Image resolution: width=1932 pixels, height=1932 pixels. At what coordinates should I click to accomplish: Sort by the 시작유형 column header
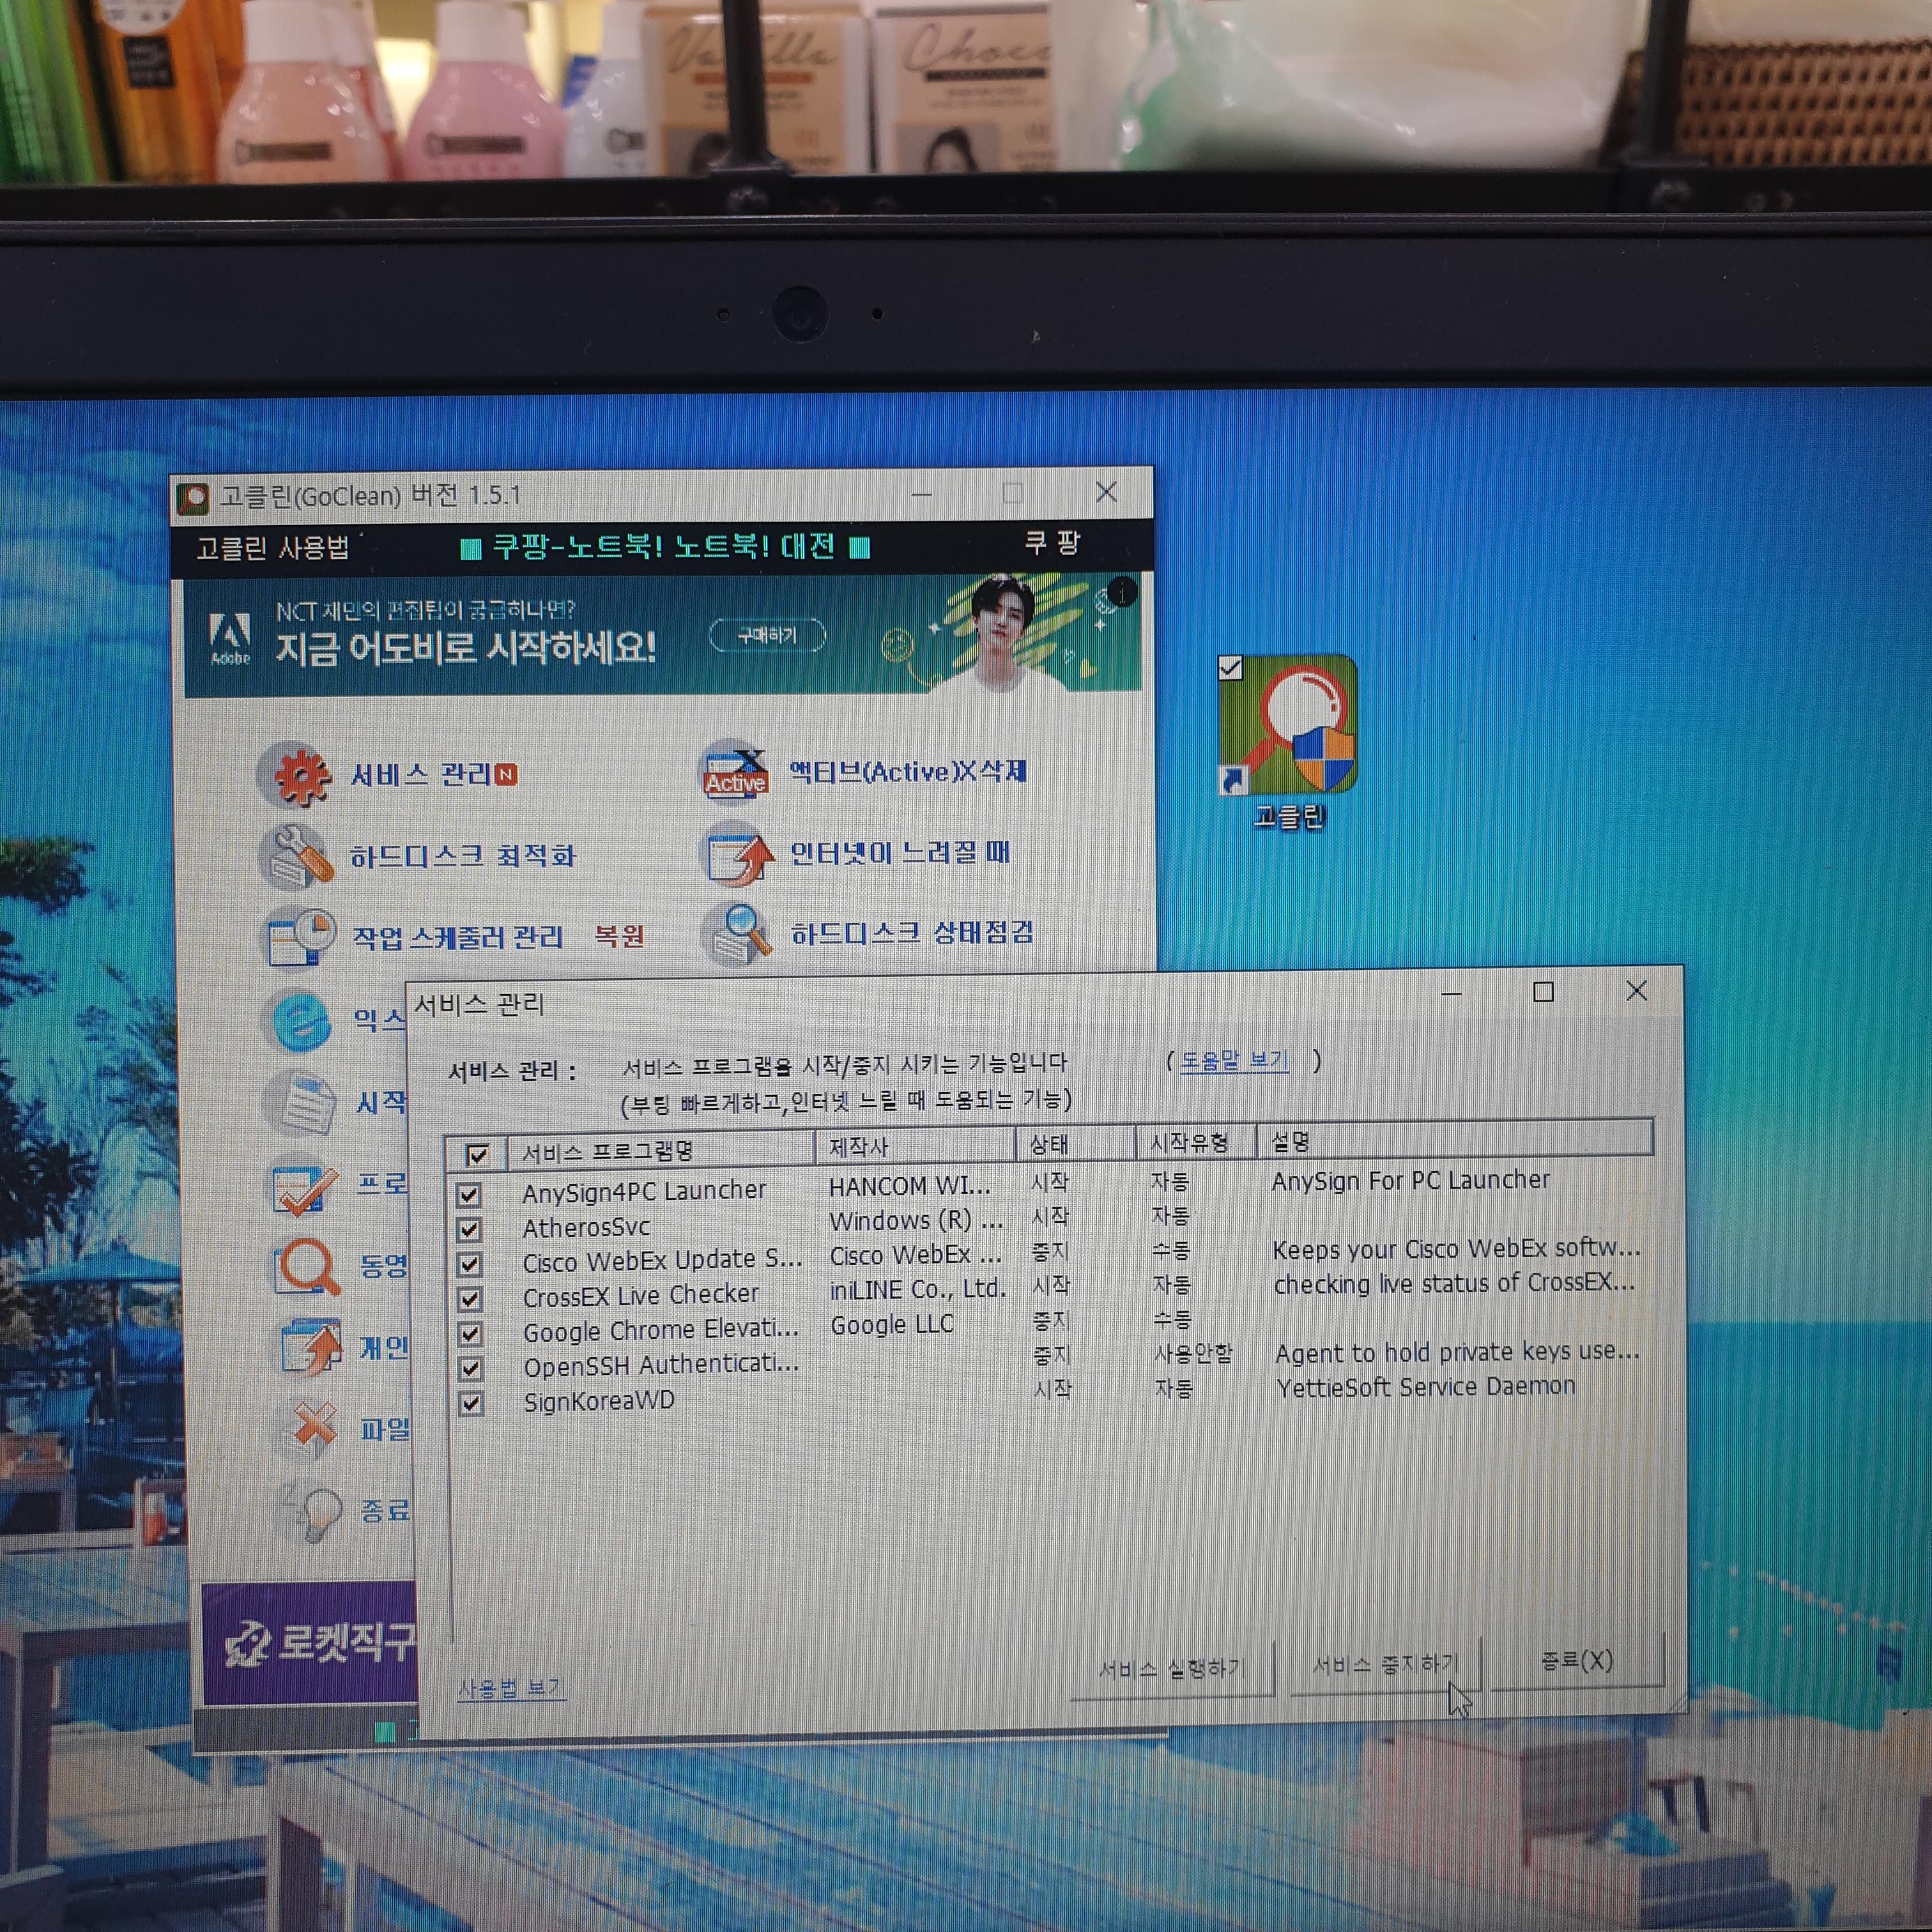pos(1196,1142)
